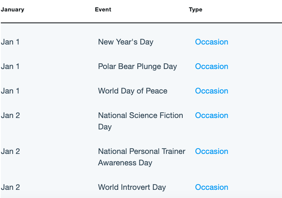
Task: Click the Jan 2 date beside Science Fiction Day
Action: pyautogui.click(x=10, y=116)
